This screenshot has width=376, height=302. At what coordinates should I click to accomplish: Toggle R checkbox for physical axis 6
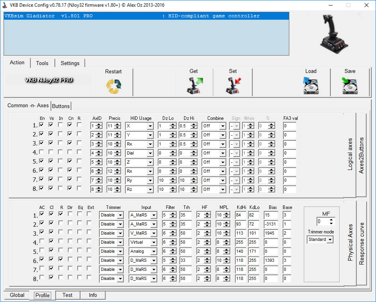[61, 259]
